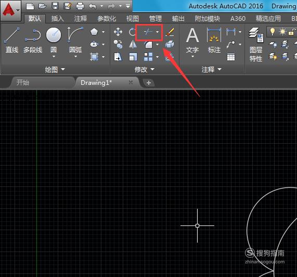297x277 pixels.
Task: Switch to the 注释 ribbon tab
Action: pyautogui.click(x=81, y=19)
